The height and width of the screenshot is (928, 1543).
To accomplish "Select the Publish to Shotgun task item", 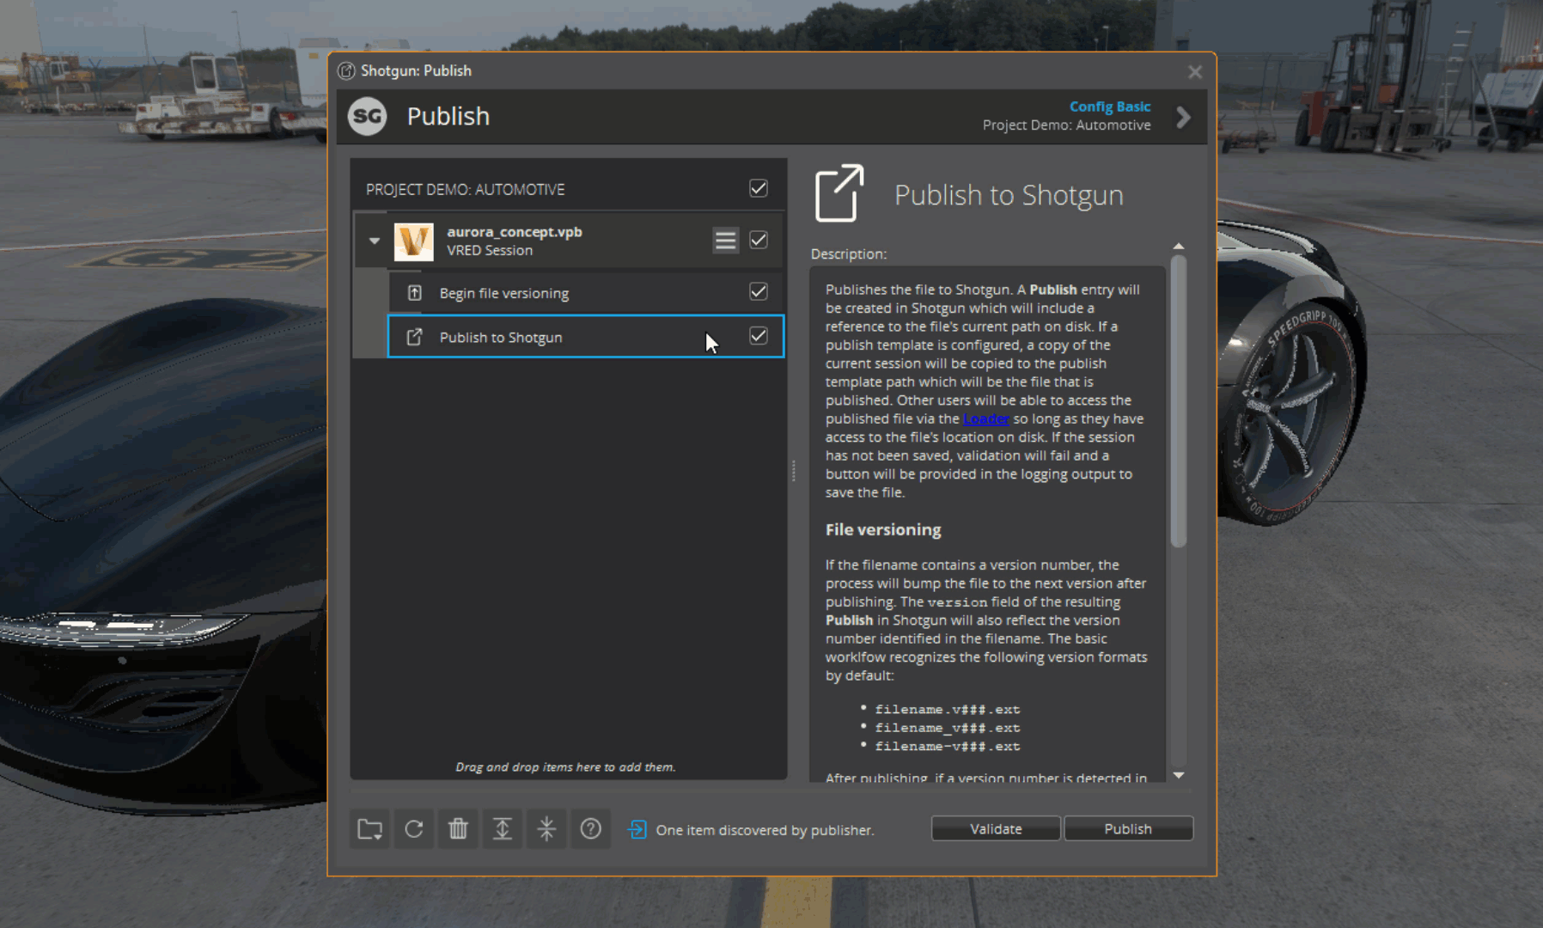I will (558, 337).
